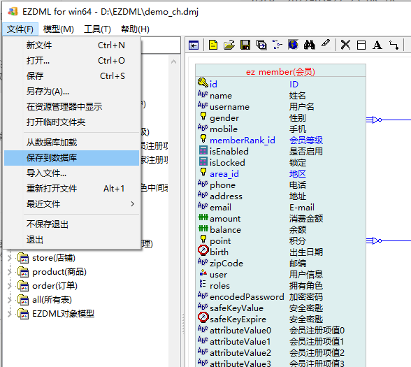Screen dimensions: 411x367
Task: Select 保存到数据库 menu entry
Action: pyautogui.click(x=71, y=158)
